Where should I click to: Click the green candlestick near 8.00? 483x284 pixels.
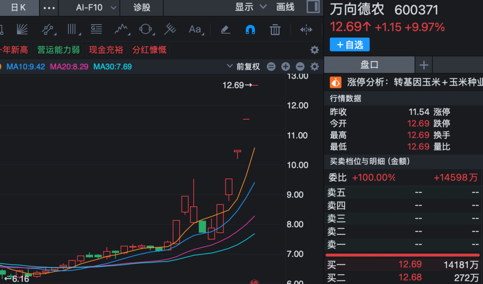[203, 226]
